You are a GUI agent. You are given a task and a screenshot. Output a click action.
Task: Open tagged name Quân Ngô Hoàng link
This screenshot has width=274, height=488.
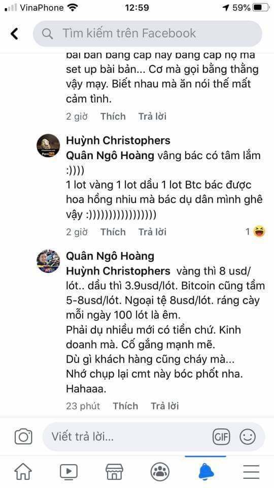[110, 156]
